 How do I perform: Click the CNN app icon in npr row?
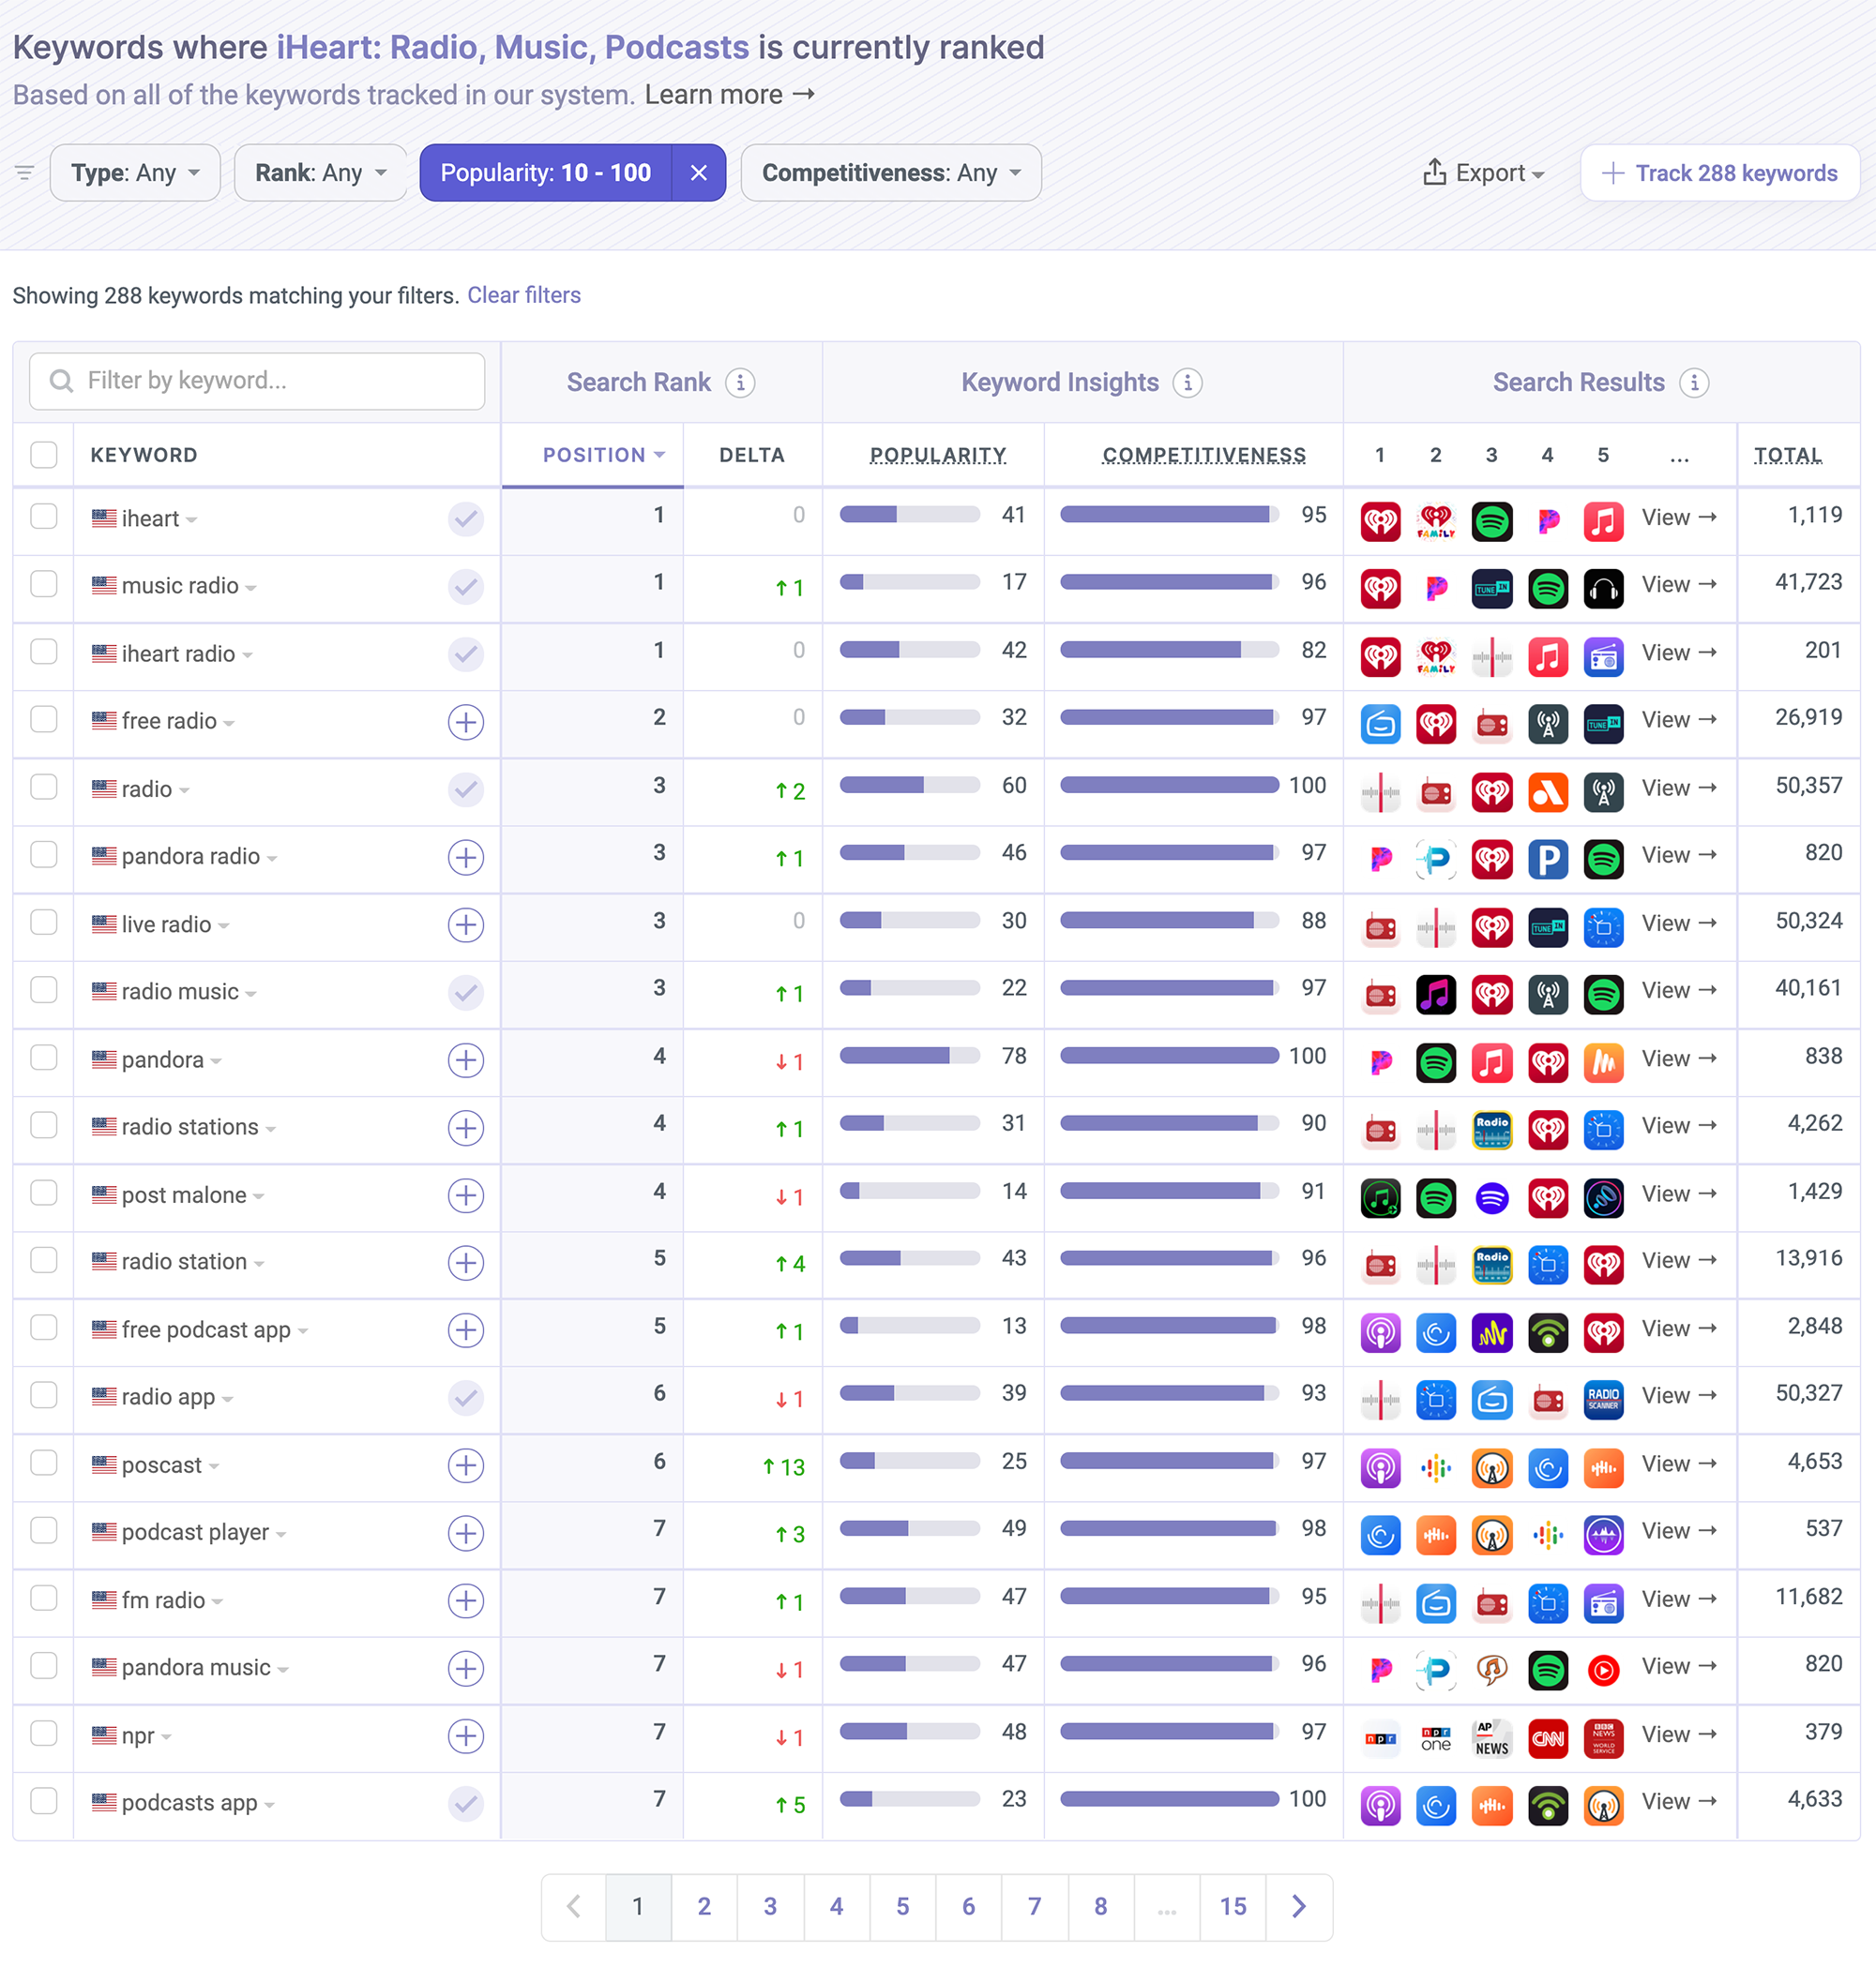tap(1547, 1738)
